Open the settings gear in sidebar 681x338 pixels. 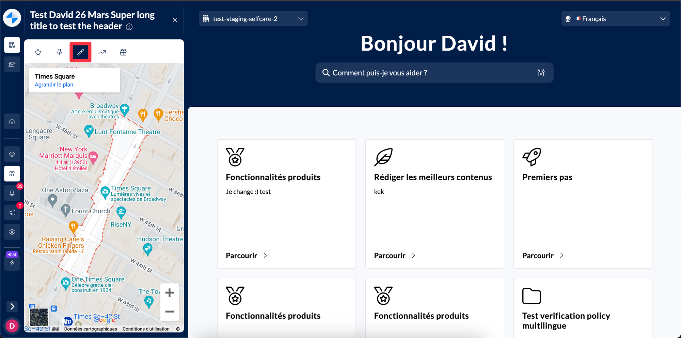12,232
